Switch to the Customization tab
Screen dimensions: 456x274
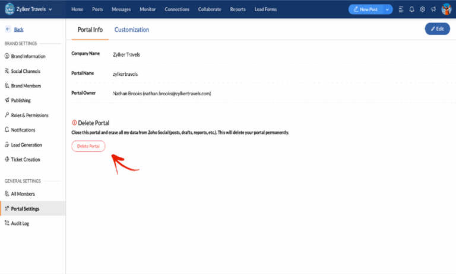(x=131, y=30)
